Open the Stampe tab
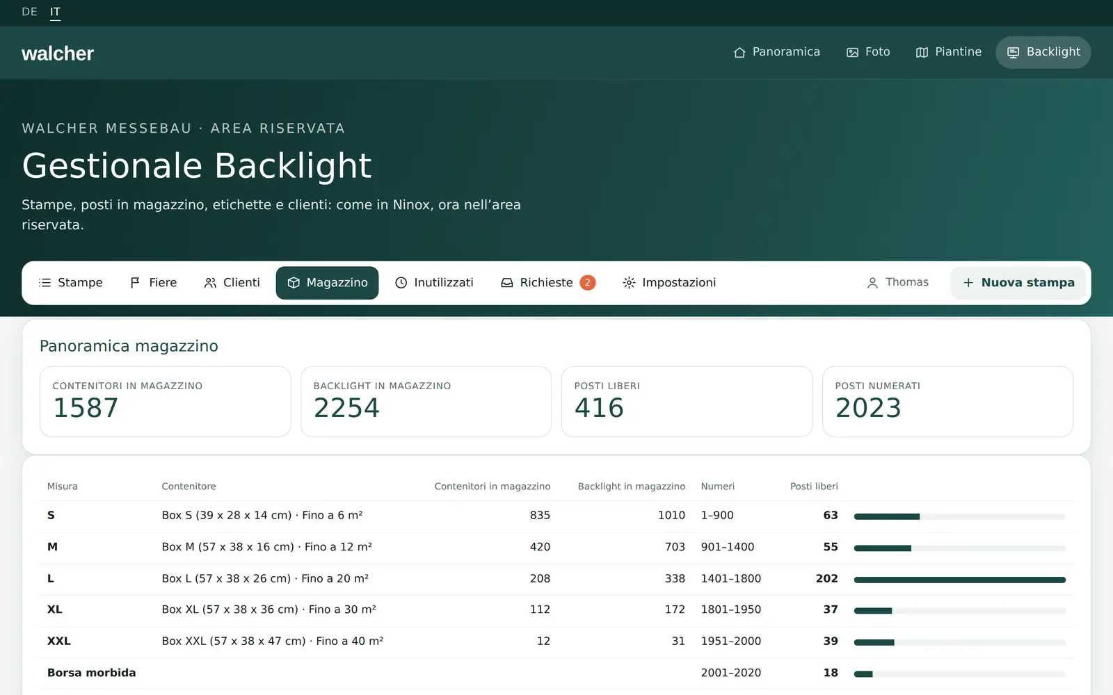The height and width of the screenshot is (695, 1113). (70, 283)
